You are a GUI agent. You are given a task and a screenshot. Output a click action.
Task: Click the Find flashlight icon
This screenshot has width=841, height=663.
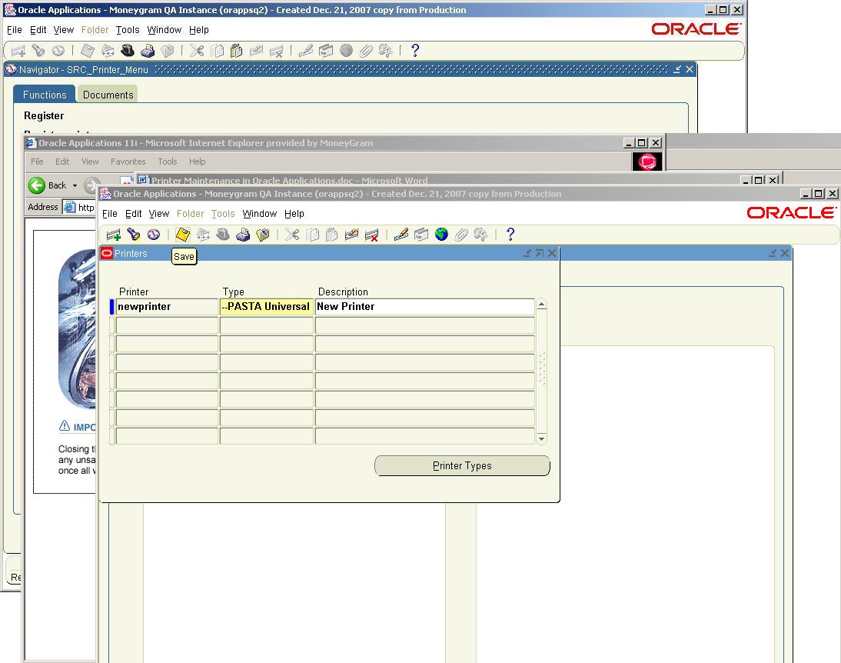click(134, 235)
